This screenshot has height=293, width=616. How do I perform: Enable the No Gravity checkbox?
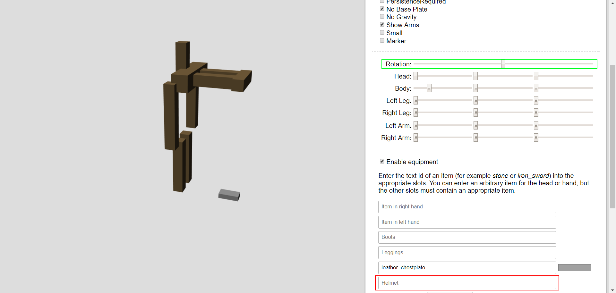point(382,17)
